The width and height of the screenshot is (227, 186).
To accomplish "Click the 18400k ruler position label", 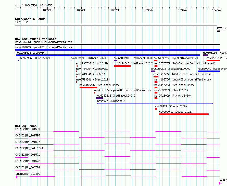I will tap(217, 10).
